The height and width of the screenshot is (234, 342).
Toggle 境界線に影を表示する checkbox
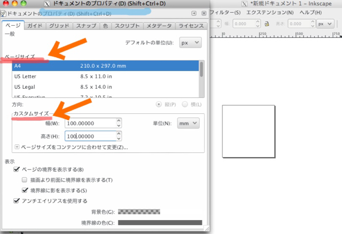(25, 190)
